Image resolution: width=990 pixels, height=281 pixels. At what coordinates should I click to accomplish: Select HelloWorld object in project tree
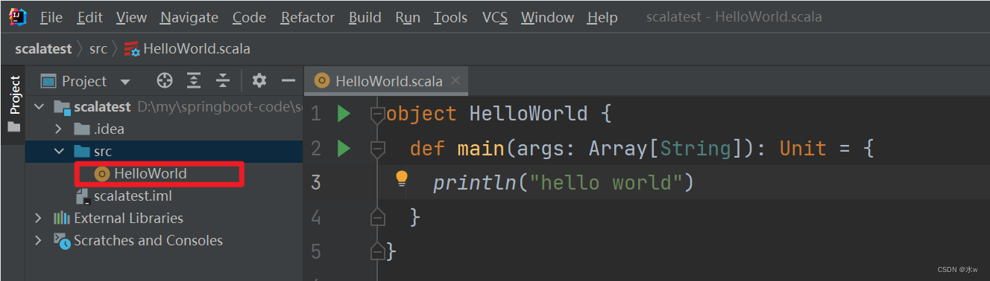coord(142,173)
